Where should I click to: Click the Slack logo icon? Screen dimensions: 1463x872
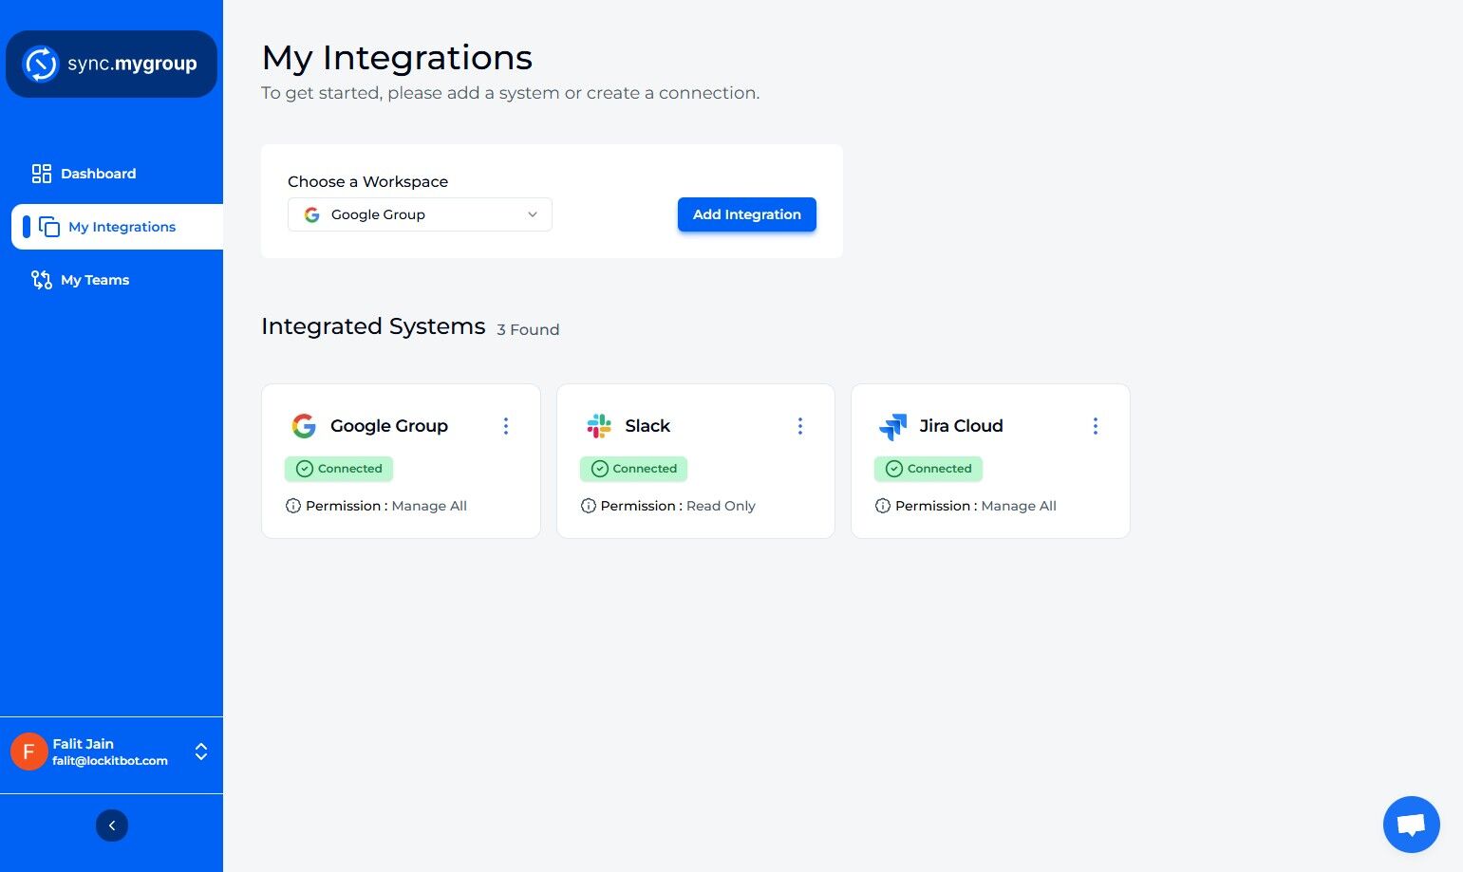pos(599,426)
